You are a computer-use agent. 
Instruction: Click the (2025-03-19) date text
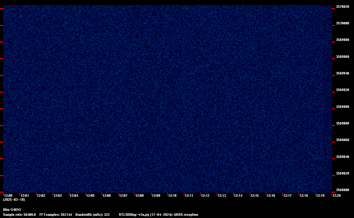[x=14, y=200]
